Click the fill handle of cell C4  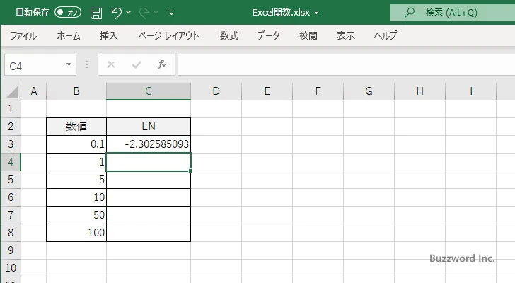(191, 171)
